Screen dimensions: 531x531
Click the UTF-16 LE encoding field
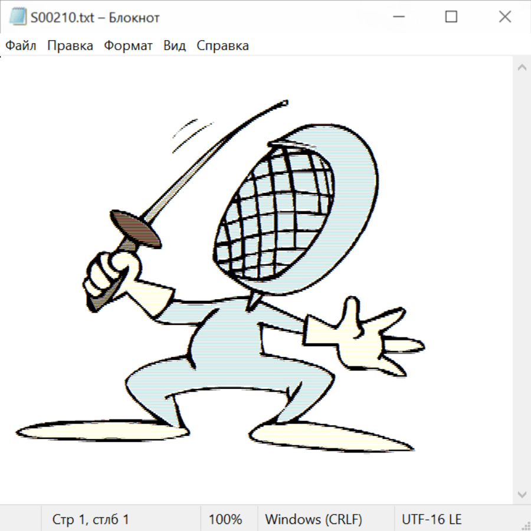point(431,519)
